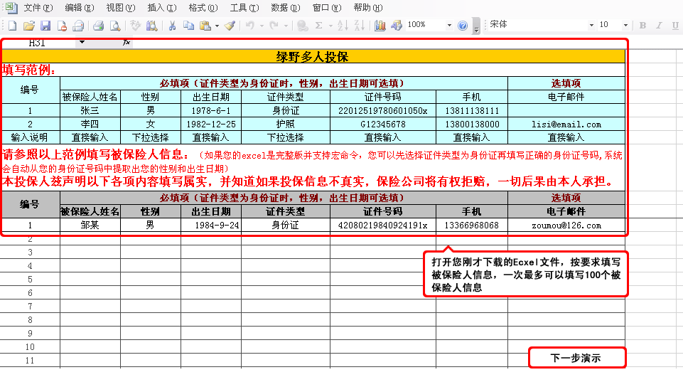Open the 100% zoom dropdown
This screenshot has height=387, width=683.
point(449,26)
